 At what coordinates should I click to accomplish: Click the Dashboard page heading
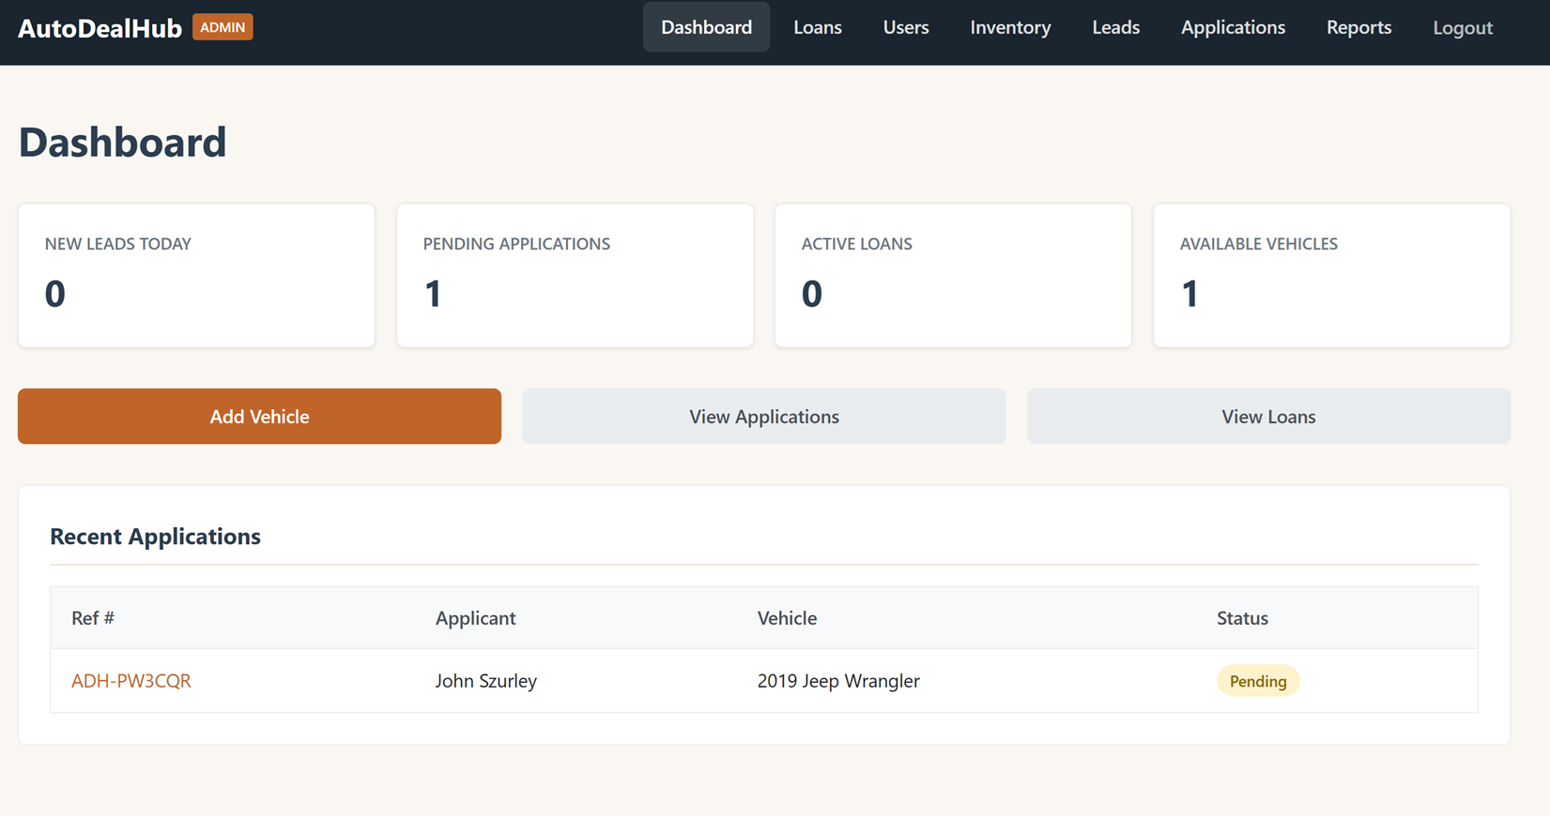[x=122, y=142]
